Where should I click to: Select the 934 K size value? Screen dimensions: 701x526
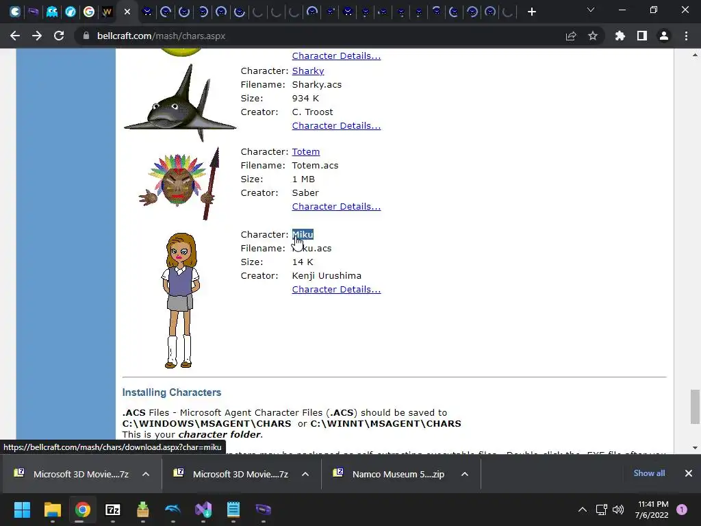click(305, 99)
